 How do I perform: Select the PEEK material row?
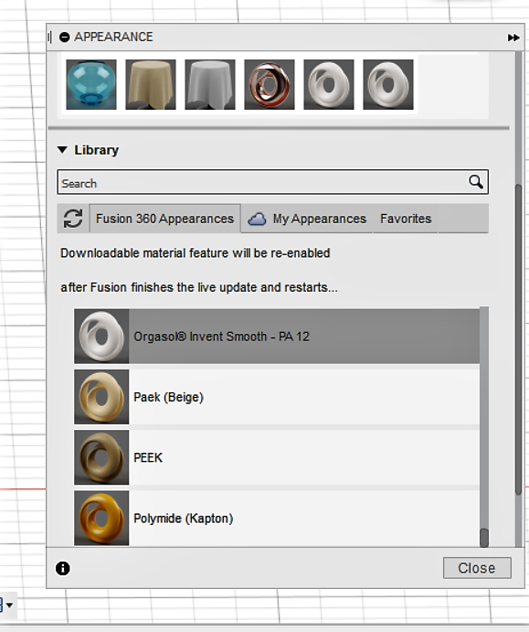(277, 457)
